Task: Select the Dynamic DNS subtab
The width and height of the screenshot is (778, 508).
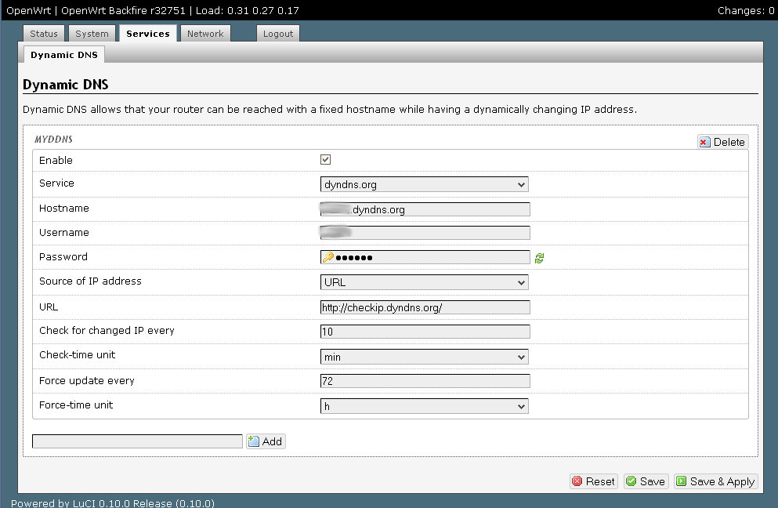Action: click(x=63, y=56)
